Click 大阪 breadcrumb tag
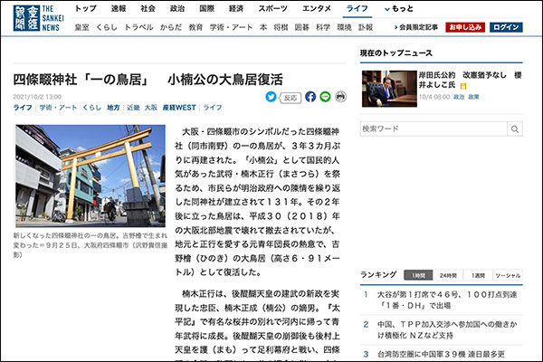Image resolution: width=543 pixels, height=362 pixels. point(150,108)
